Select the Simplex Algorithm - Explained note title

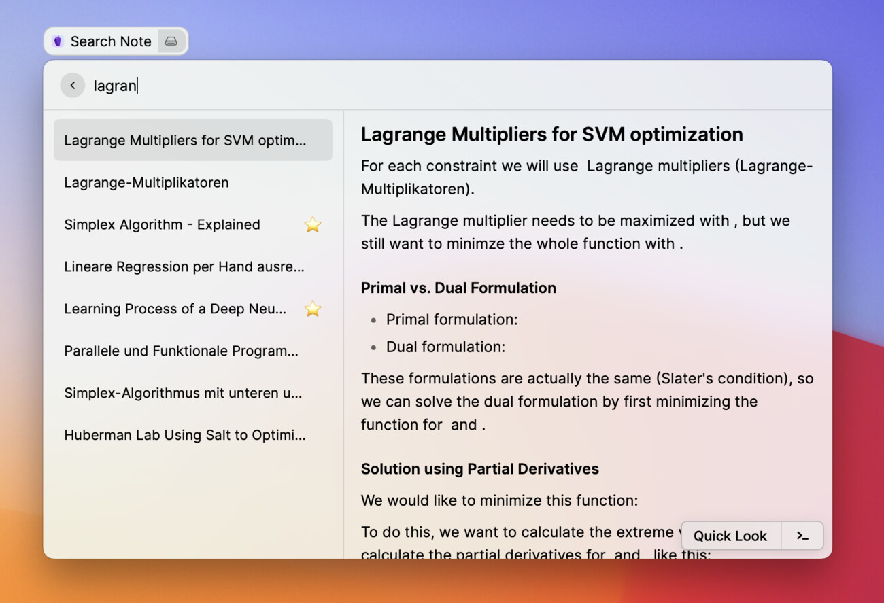(x=162, y=225)
